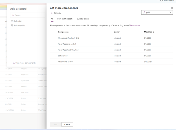Sort by the Owner column header
Screen dimensions: 176x130
(116, 32)
